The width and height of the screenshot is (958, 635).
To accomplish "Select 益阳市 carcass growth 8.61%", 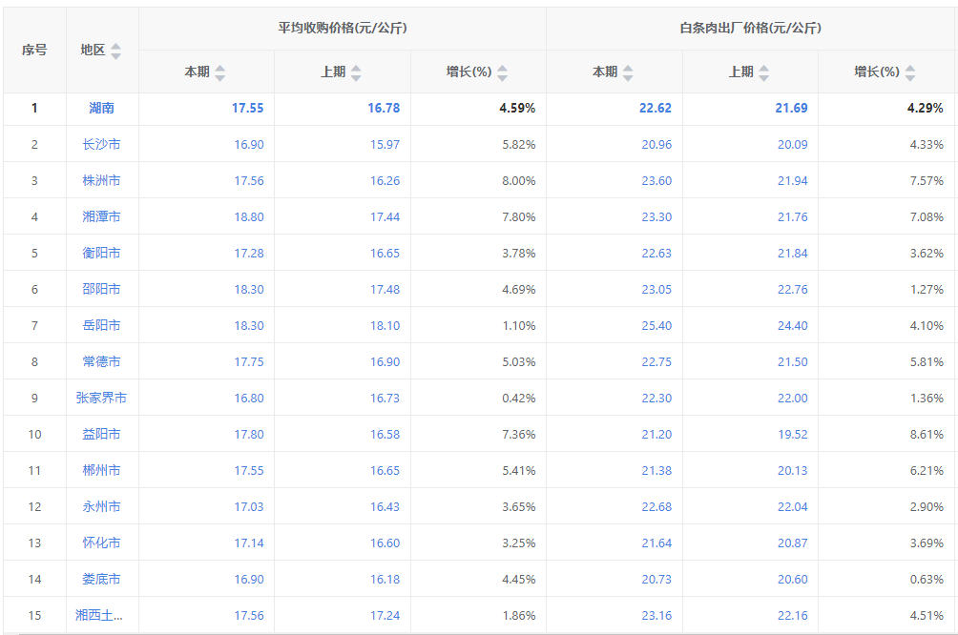I will (927, 434).
